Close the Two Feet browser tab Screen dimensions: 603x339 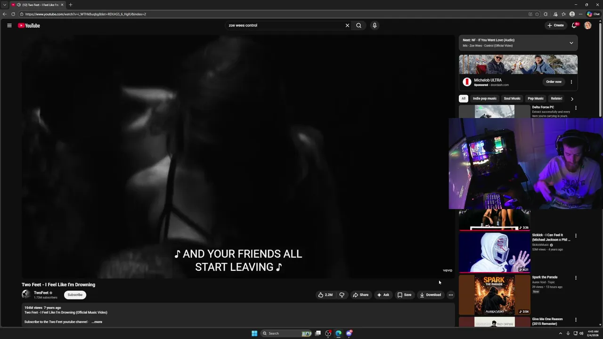[x=62, y=5]
